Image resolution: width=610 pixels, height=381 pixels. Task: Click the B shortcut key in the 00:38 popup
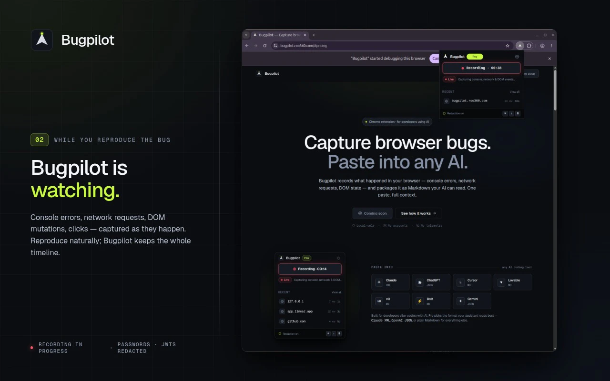[518, 113]
